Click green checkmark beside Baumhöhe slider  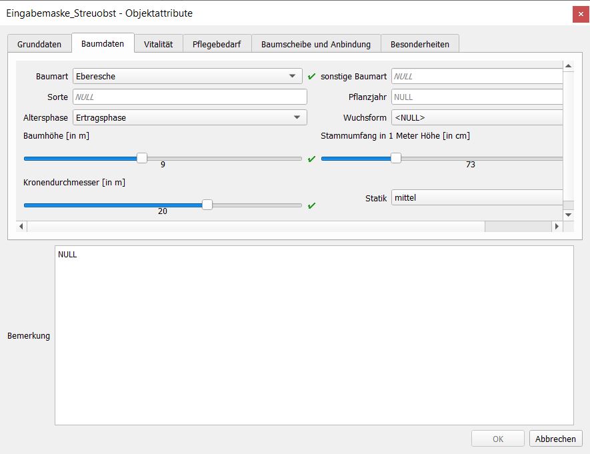pyautogui.click(x=311, y=159)
